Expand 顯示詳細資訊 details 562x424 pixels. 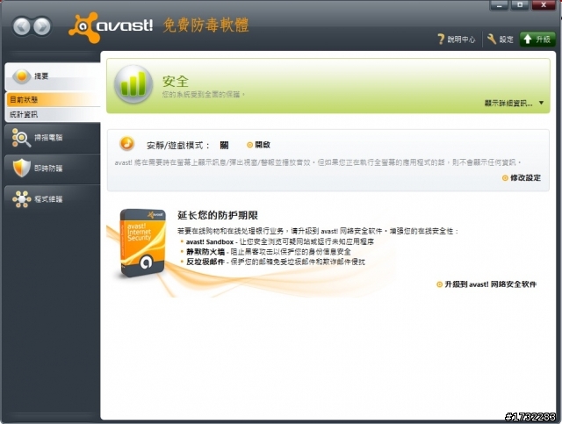(x=508, y=104)
